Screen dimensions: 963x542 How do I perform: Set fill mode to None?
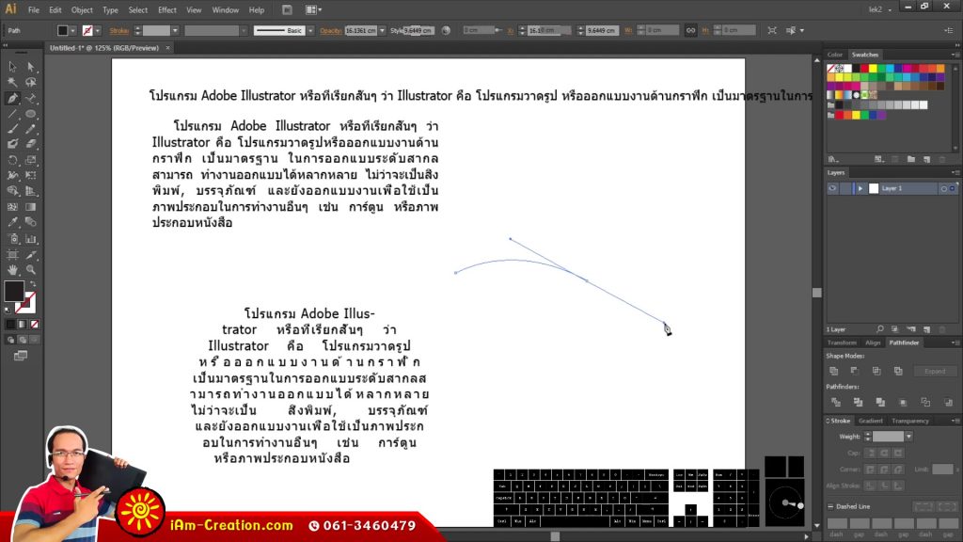pyautogui.click(x=35, y=325)
